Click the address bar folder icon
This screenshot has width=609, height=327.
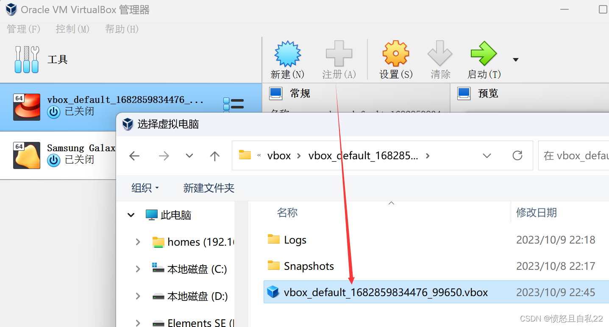pyautogui.click(x=245, y=155)
